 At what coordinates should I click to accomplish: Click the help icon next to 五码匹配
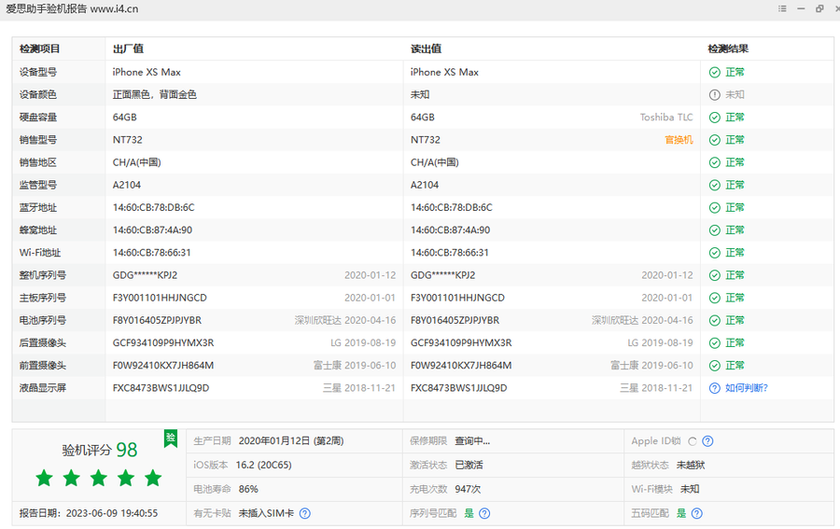coord(696,513)
